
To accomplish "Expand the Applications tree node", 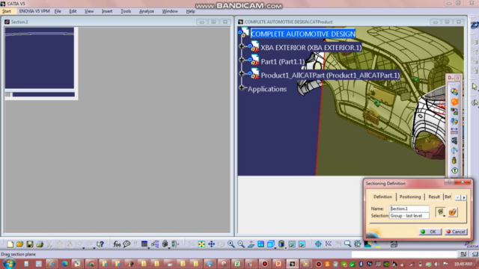I will [242, 88].
